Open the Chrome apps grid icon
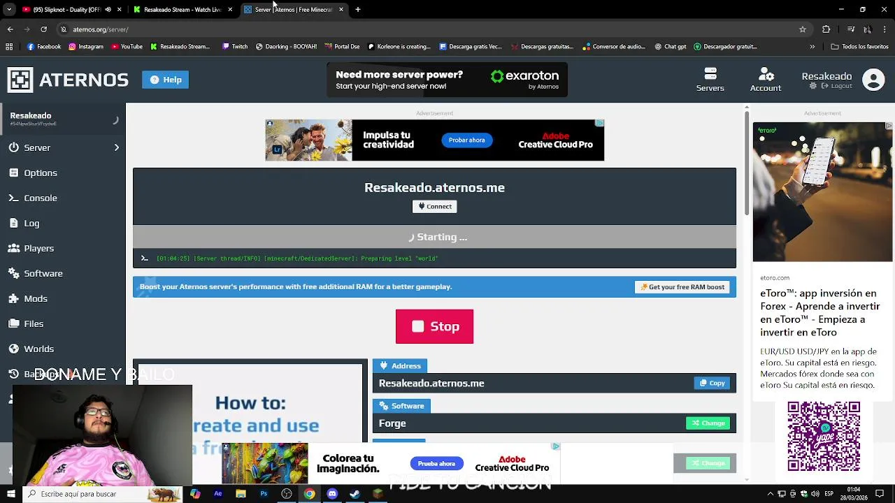Image resolution: width=895 pixels, height=503 pixels. (9, 47)
